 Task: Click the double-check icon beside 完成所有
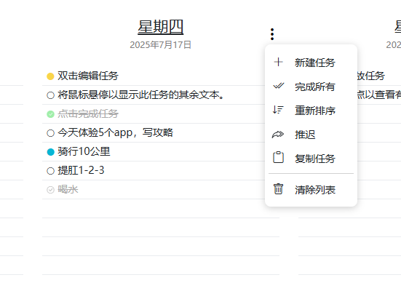pos(278,86)
